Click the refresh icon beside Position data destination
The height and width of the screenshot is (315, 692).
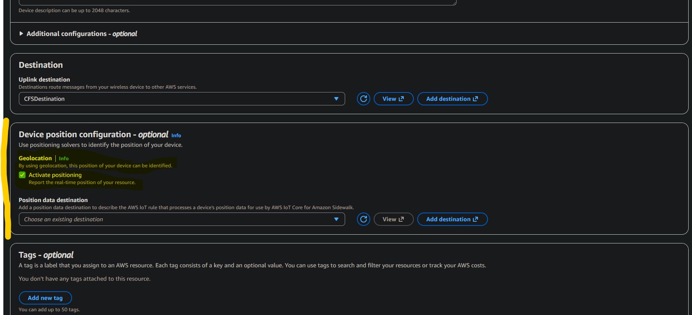click(x=363, y=219)
